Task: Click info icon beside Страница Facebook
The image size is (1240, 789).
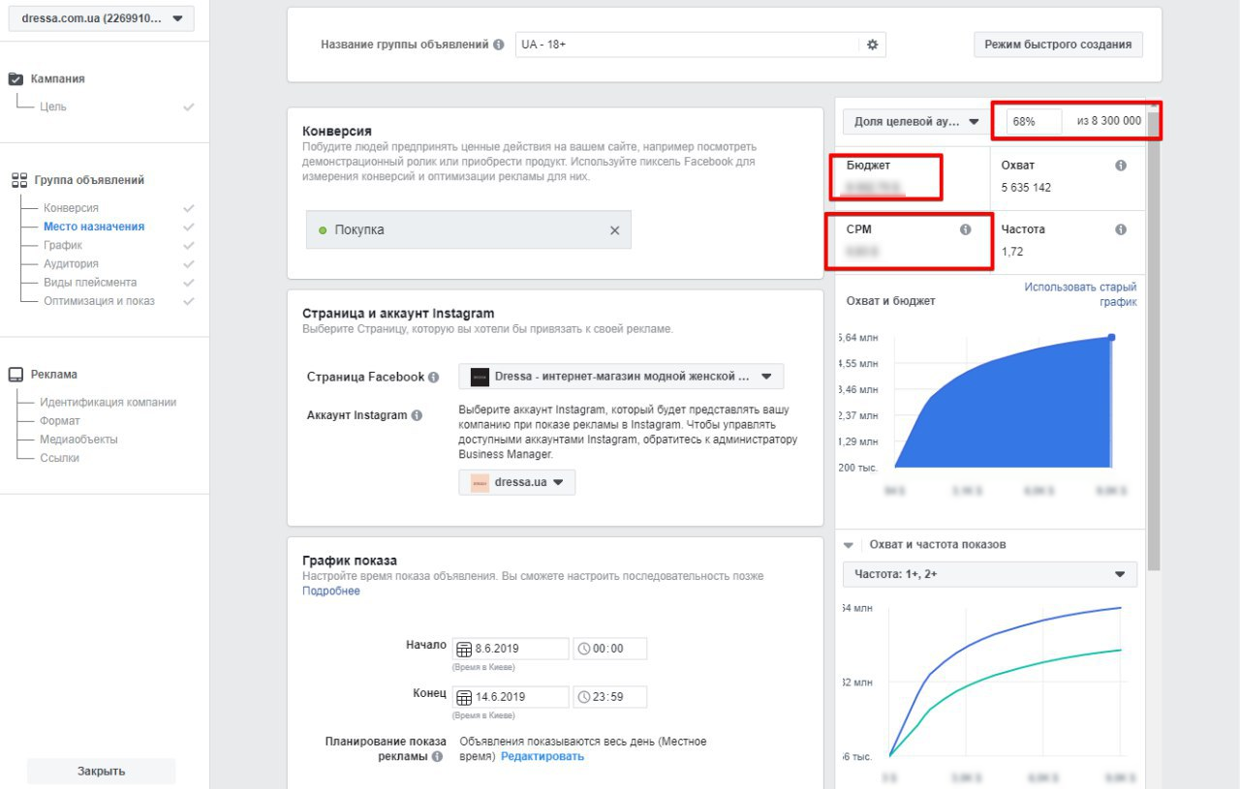Action: [x=434, y=378]
